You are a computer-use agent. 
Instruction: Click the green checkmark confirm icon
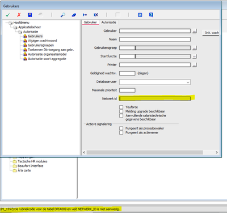click(8, 15)
